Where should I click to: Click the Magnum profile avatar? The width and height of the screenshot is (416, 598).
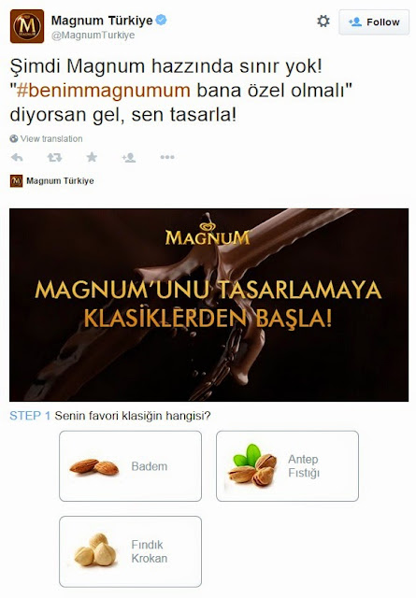pos(27,26)
